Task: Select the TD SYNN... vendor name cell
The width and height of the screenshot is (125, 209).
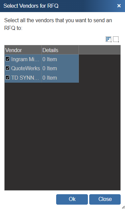Action: [25, 78]
